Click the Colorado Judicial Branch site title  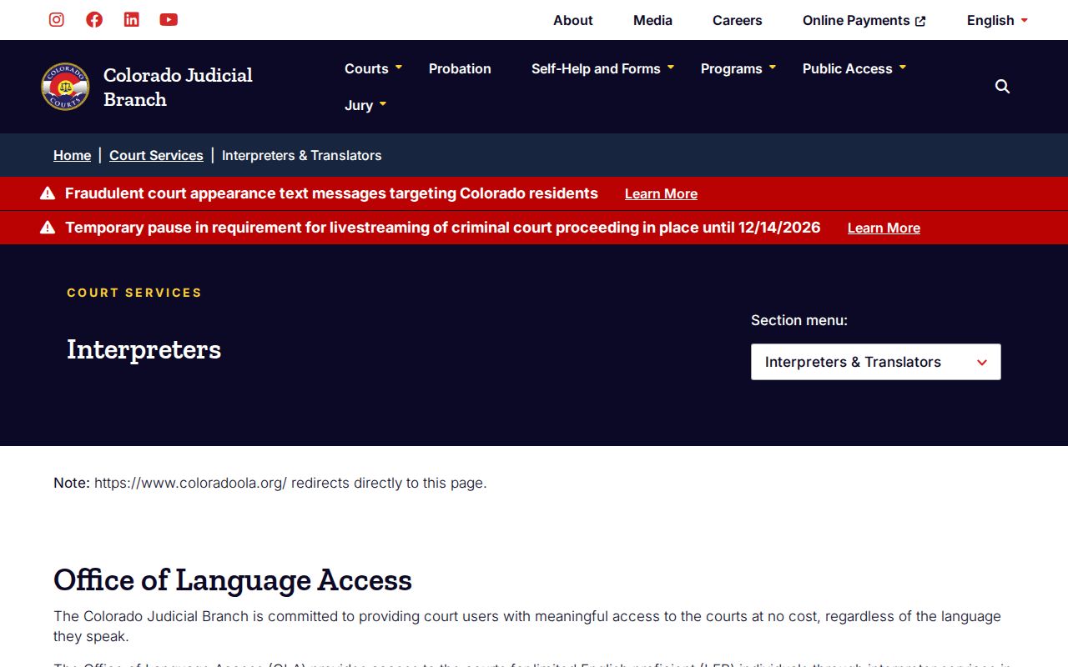click(x=178, y=87)
